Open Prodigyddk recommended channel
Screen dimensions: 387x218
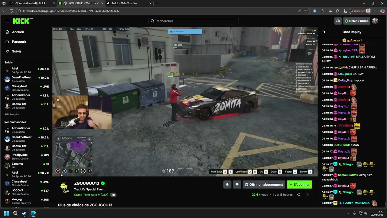click(x=27, y=157)
